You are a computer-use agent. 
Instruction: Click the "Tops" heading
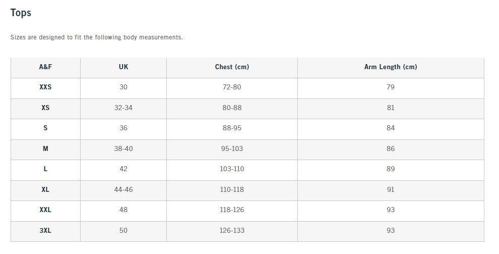point(21,13)
